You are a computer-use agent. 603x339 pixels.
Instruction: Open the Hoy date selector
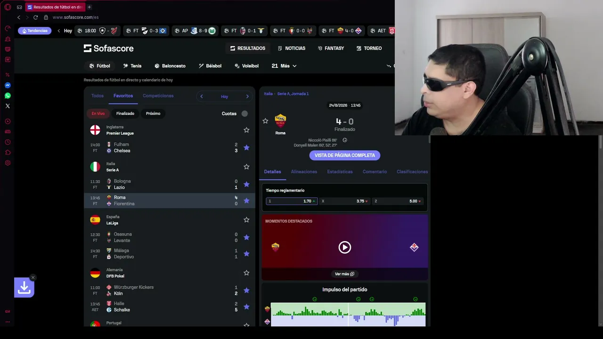point(224,97)
